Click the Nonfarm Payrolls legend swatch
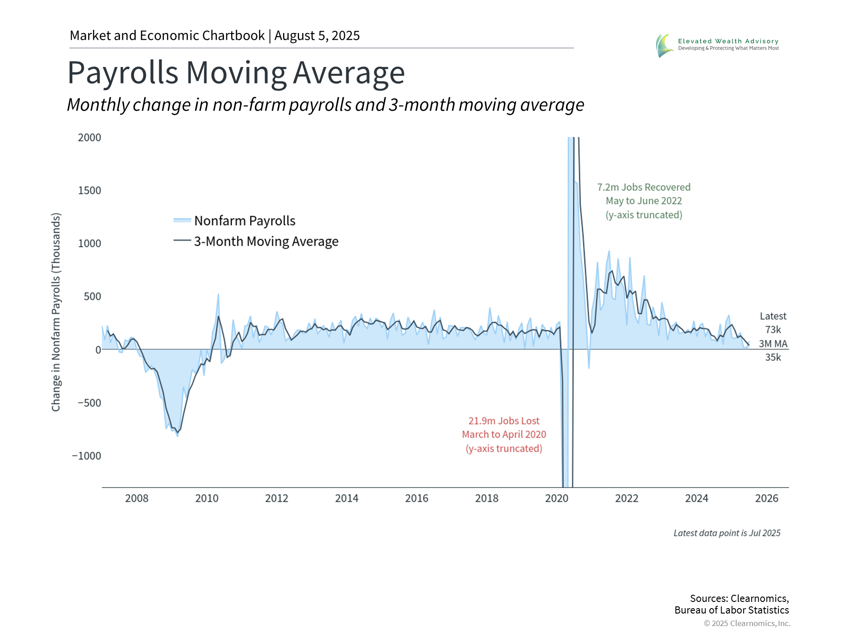 [x=182, y=221]
